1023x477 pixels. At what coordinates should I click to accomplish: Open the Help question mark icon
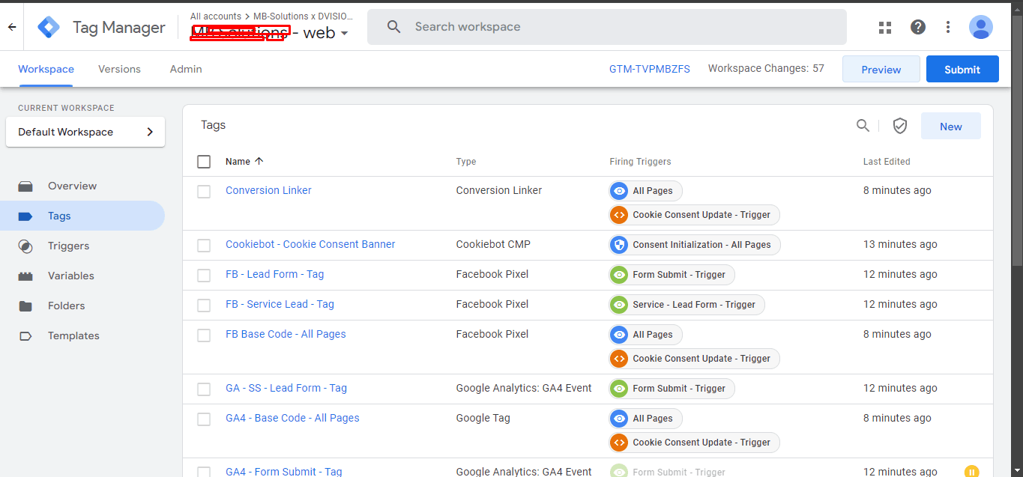click(918, 27)
